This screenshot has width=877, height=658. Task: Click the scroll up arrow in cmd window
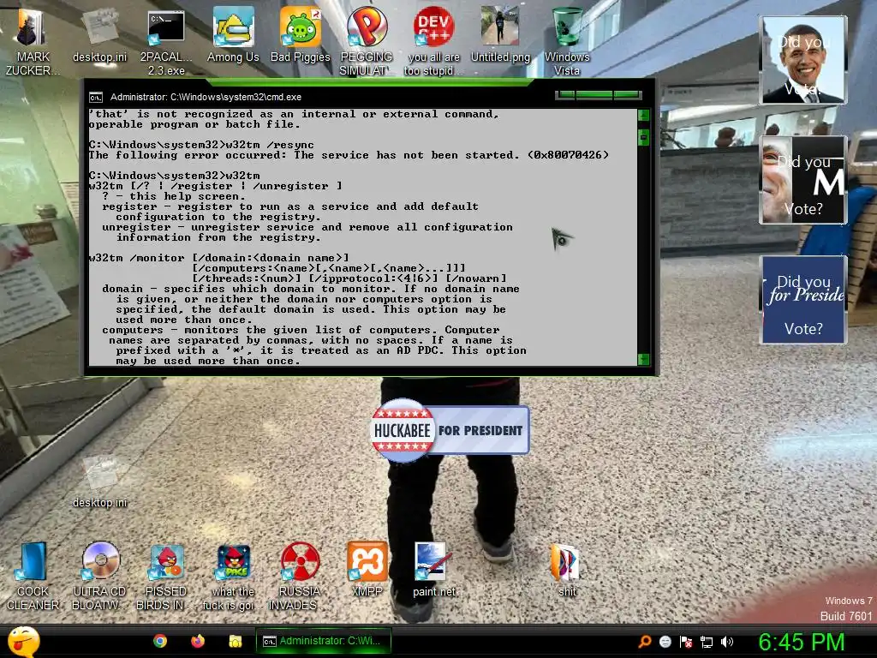point(644,116)
